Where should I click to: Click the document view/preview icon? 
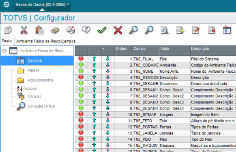click(165, 30)
